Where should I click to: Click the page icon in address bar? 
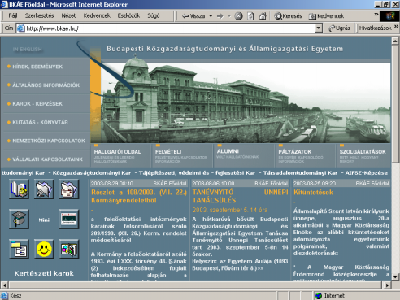click(21, 28)
